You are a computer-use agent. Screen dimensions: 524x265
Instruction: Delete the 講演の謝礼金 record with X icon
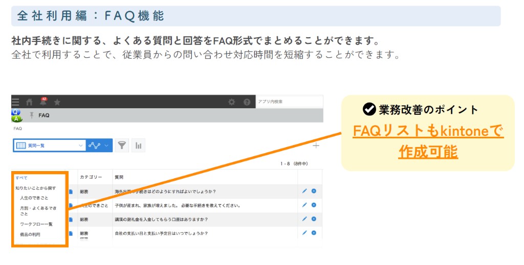pos(314,219)
